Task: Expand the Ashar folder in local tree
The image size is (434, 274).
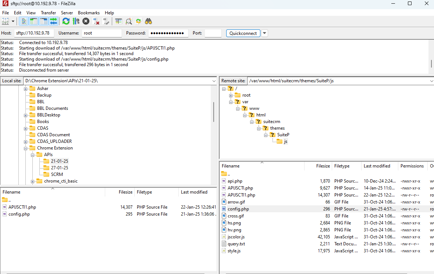Action: [25, 88]
